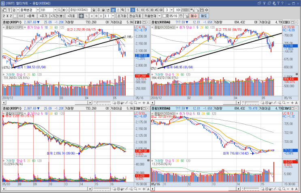Open the 101 code dropdown arrow

coord(55,10)
